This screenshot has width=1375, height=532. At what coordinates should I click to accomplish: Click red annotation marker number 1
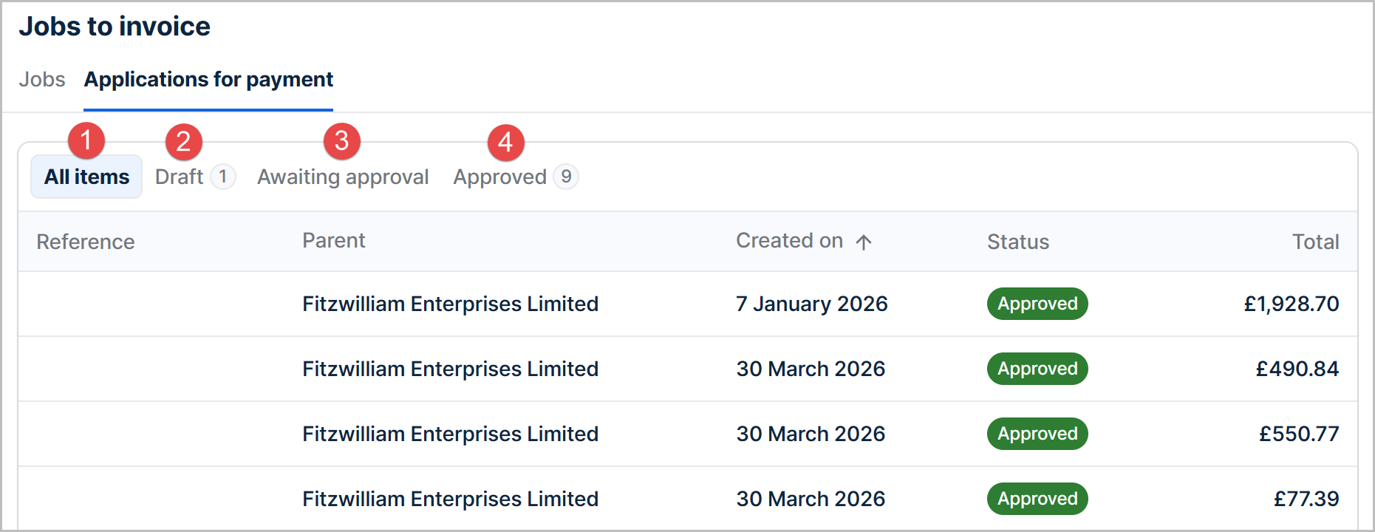pyautogui.click(x=86, y=140)
